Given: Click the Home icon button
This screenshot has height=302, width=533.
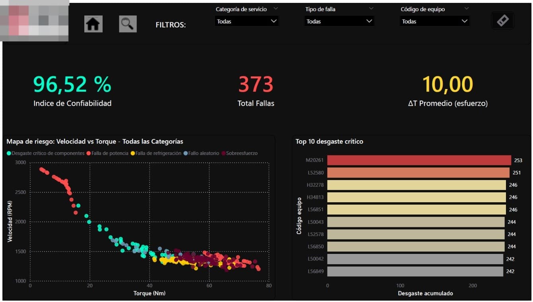Looking at the screenshot, I should pos(93,24).
